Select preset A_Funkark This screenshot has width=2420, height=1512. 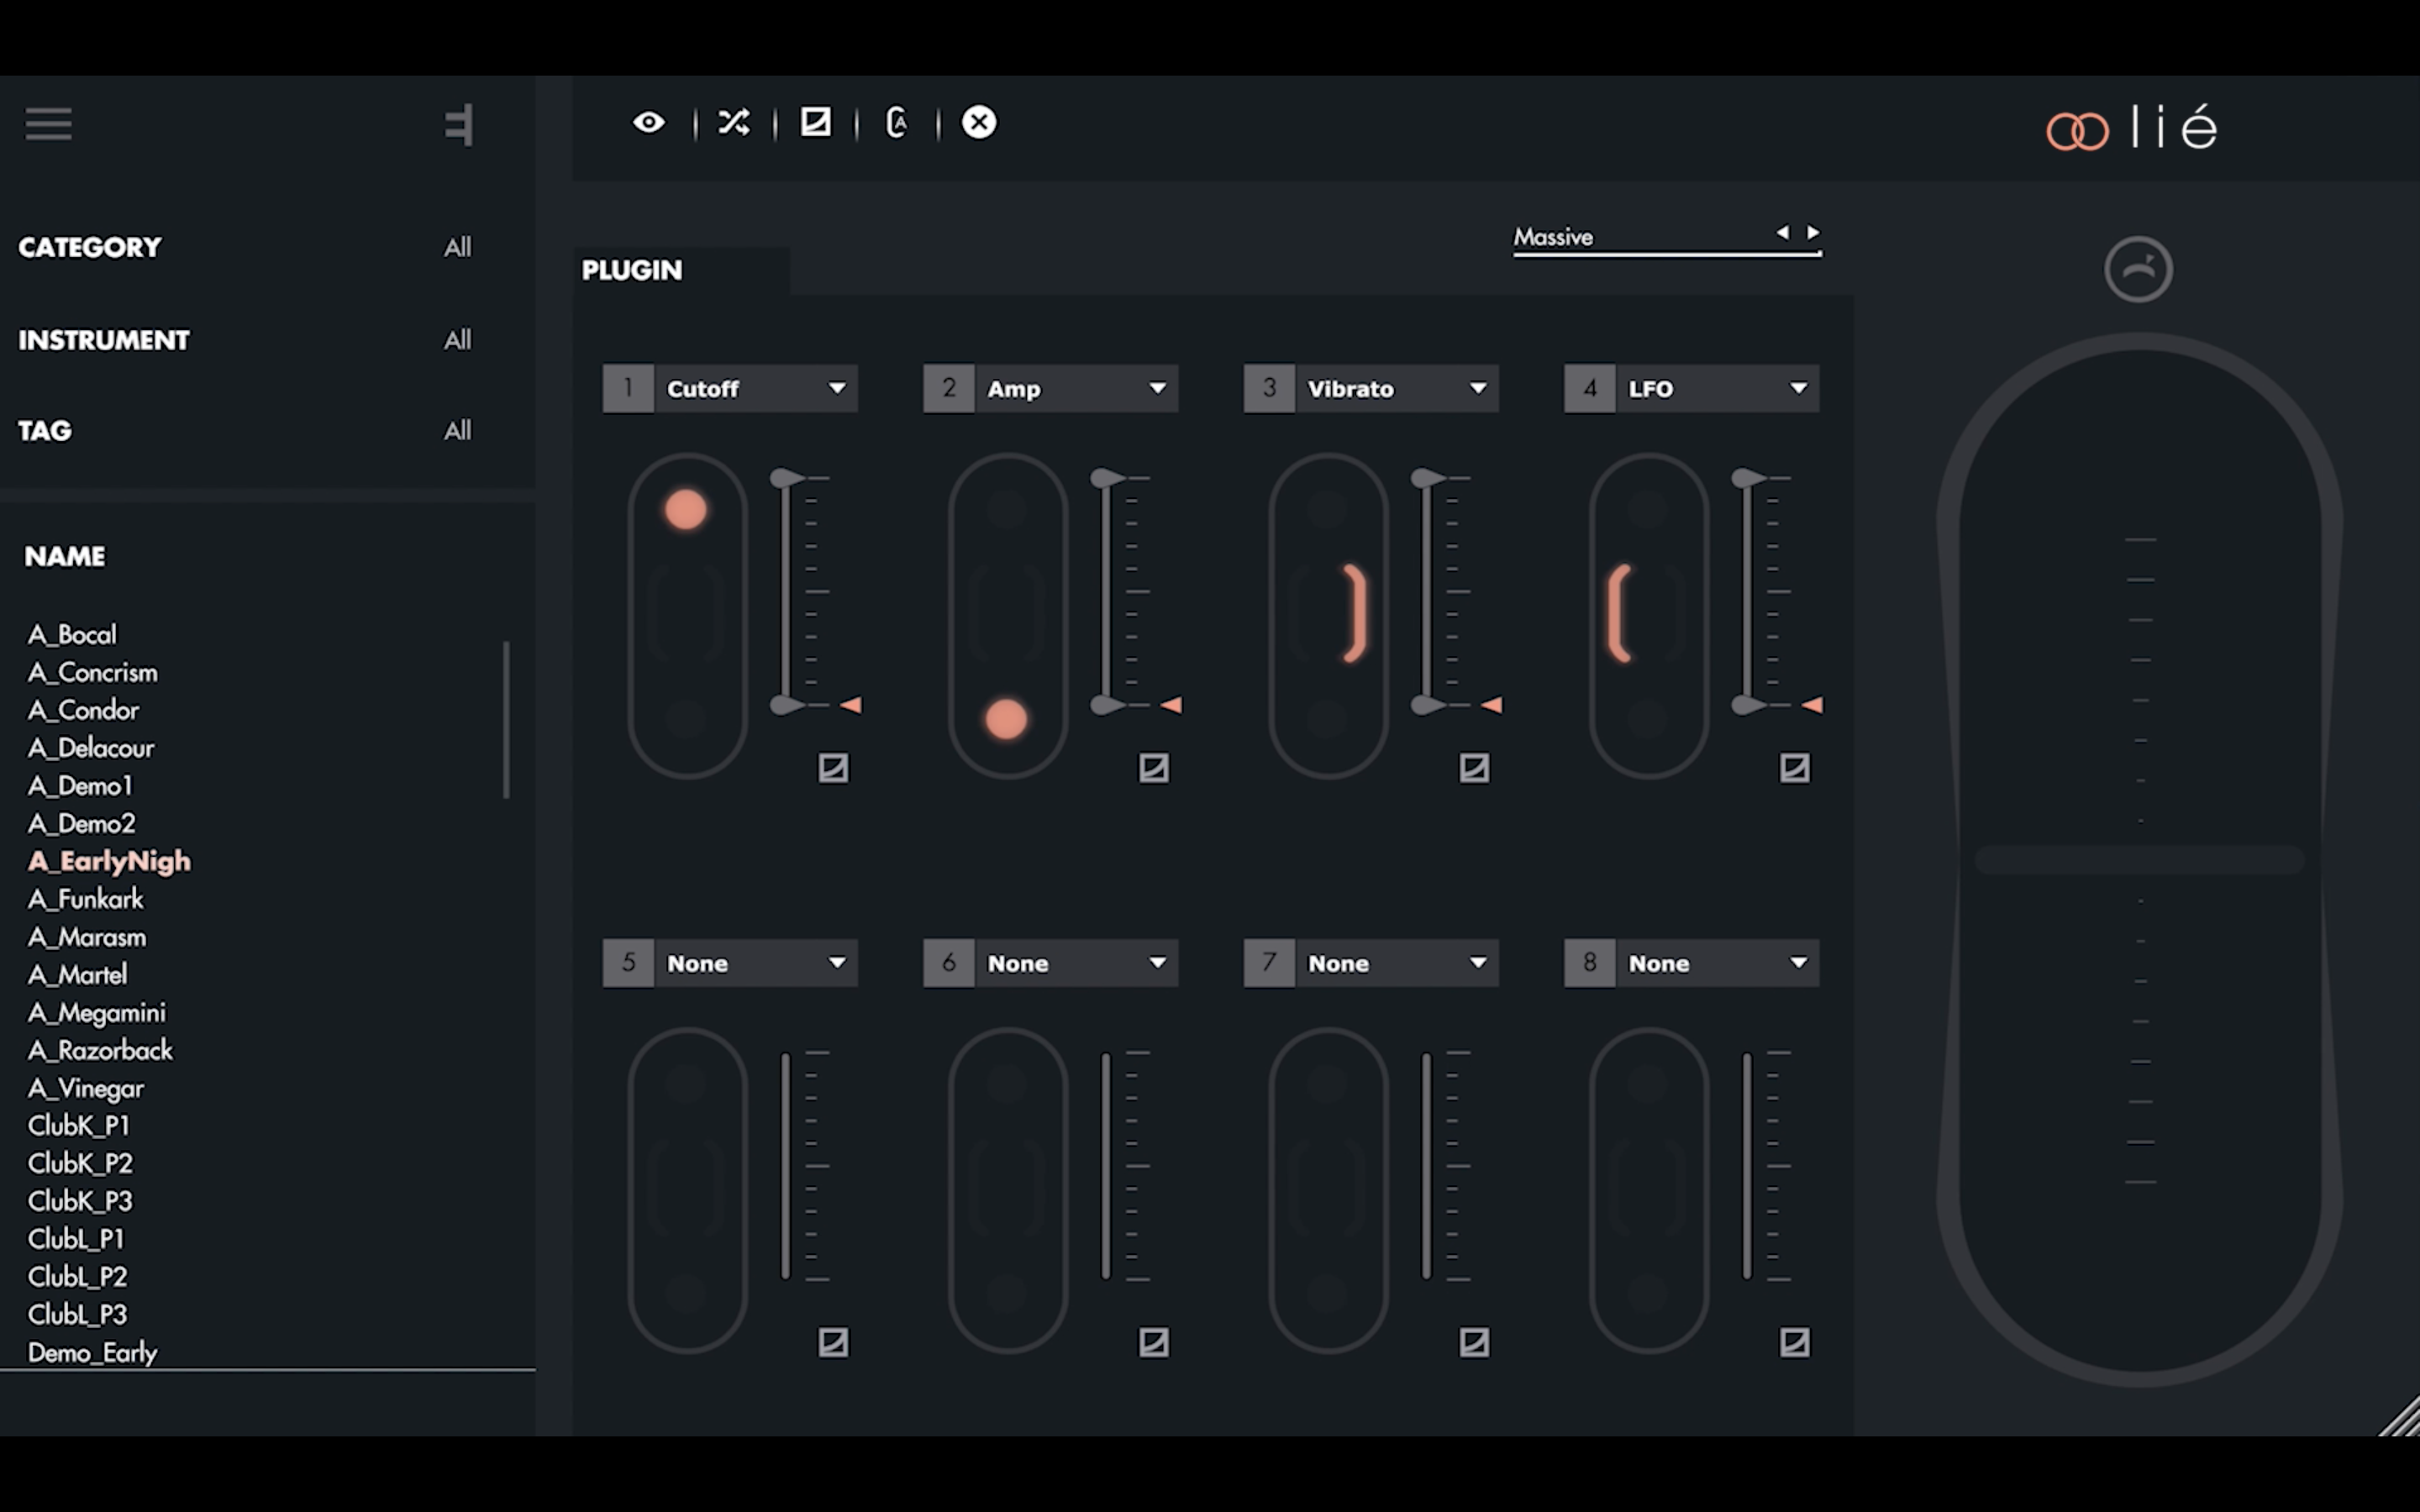(x=86, y=899)
